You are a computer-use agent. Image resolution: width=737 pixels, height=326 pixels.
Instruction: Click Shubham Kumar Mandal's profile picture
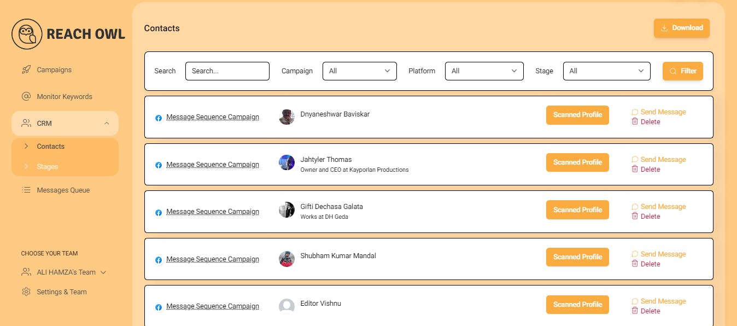286,259
